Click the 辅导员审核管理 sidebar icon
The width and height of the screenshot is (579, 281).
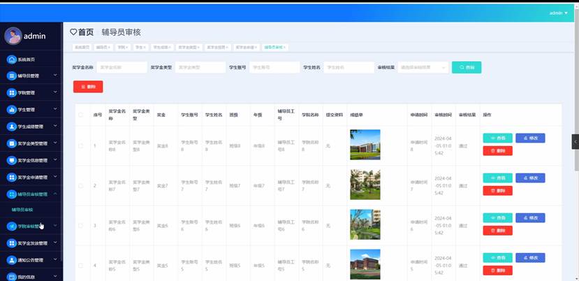point(12,194)
